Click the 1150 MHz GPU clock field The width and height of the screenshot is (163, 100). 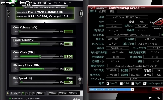point(112,70)
